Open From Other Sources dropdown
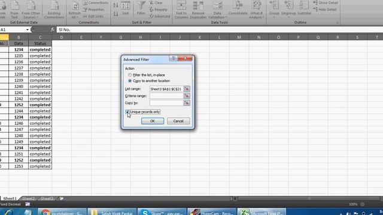 coord(31,10)
